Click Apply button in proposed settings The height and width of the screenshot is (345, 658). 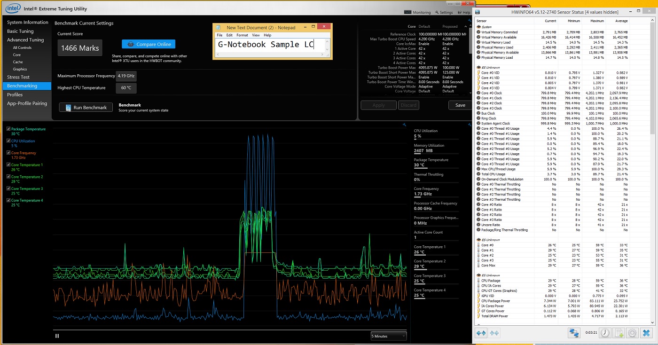378,105
